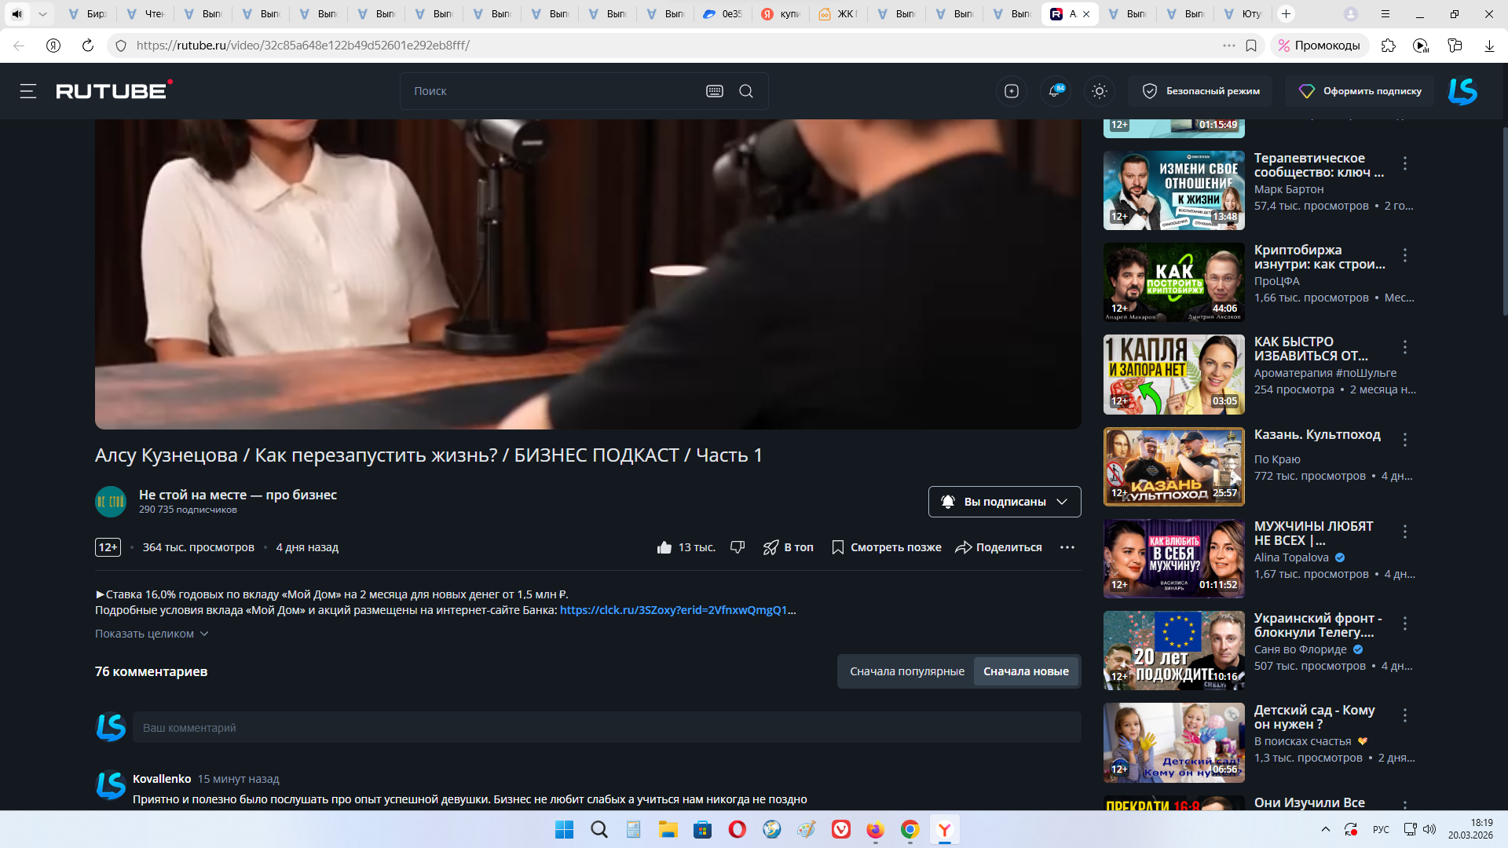
Task: Click the upload video plus icon
Action: (x=1012, y=91)
